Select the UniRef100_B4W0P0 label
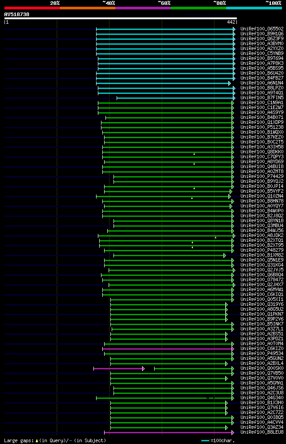286x444 pixels. 262,211
